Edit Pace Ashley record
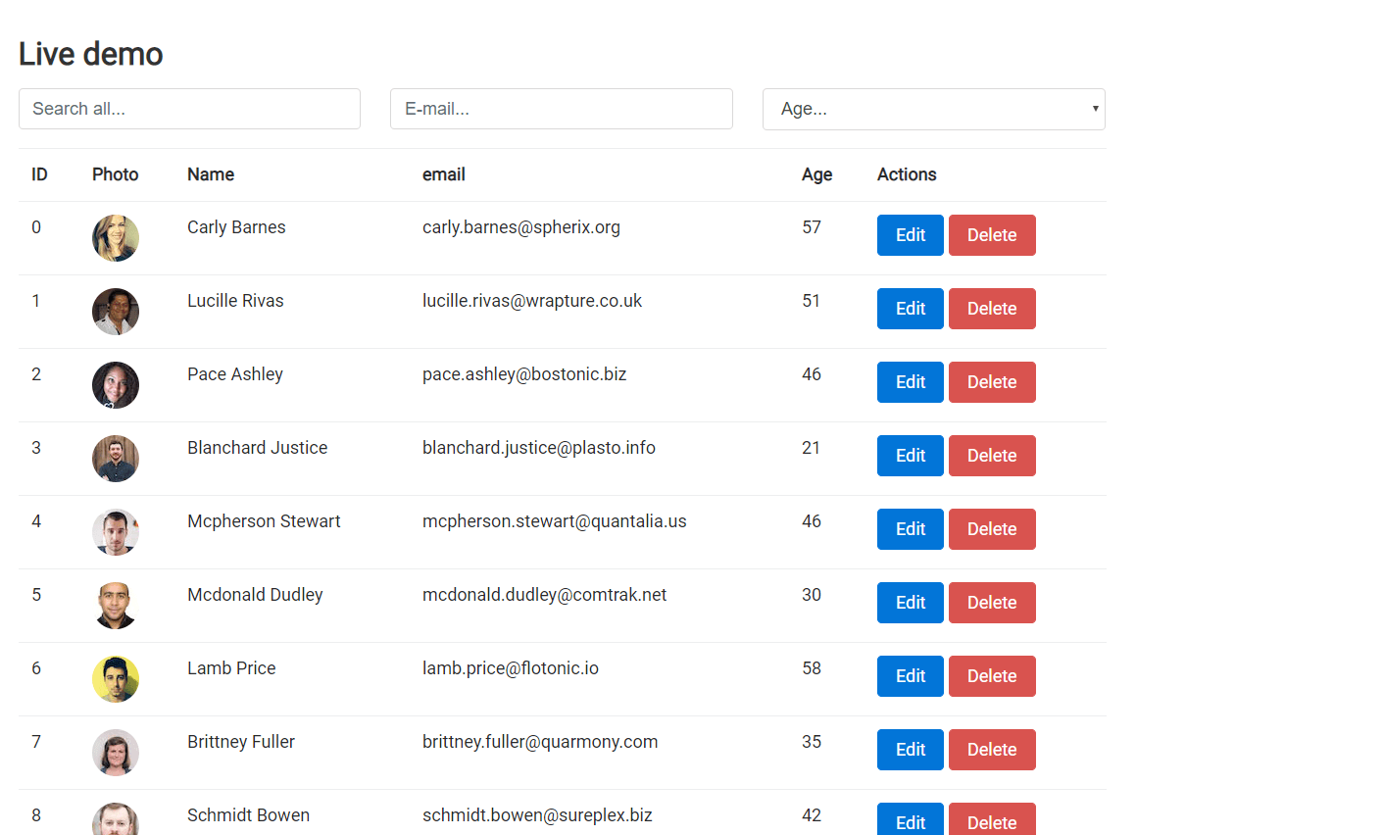The image size is (1383, 835). click(x=911, y=382)
